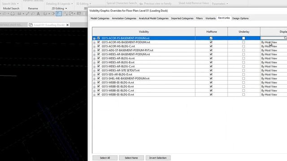Viewport: 287px width, 161px height.
Task: Select the Measure tool icon
Action: 19,14
